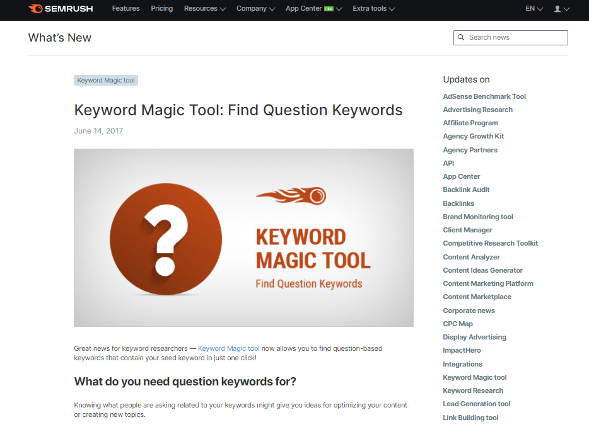Select Agency Partners in sidebar

470,150
